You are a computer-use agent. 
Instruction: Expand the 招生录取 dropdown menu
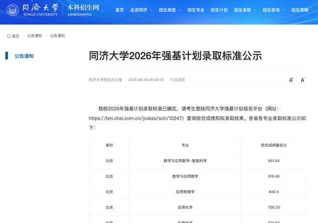(245, 10)
